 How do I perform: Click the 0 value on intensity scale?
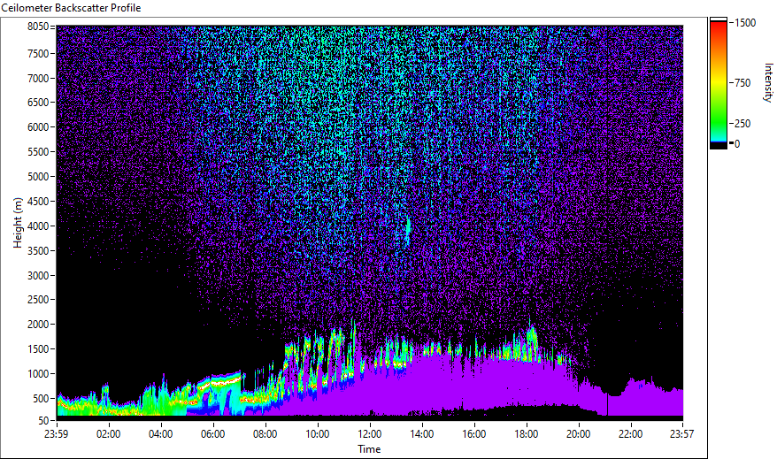tap(737, 143)
